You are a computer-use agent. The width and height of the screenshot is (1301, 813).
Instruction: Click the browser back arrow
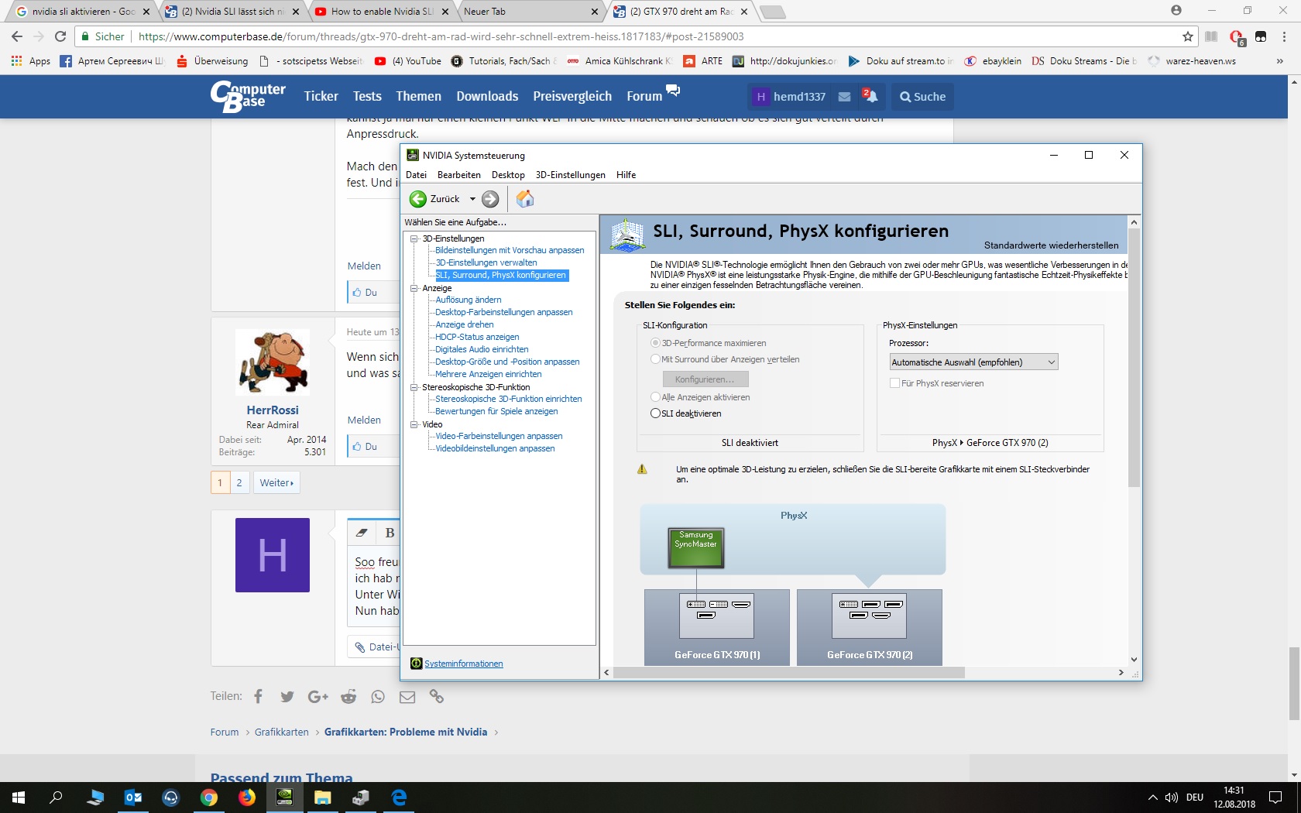click(x=17, y=36)
